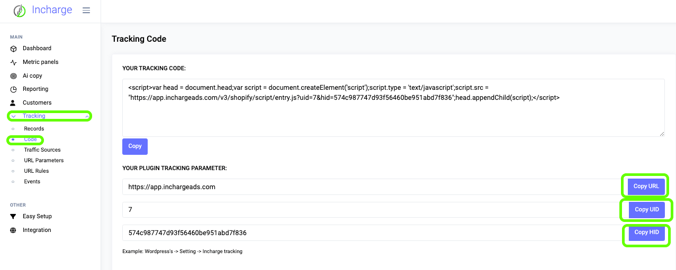Open the Customers section
This screenshot has height=270, width=676.
click(37, 103)
